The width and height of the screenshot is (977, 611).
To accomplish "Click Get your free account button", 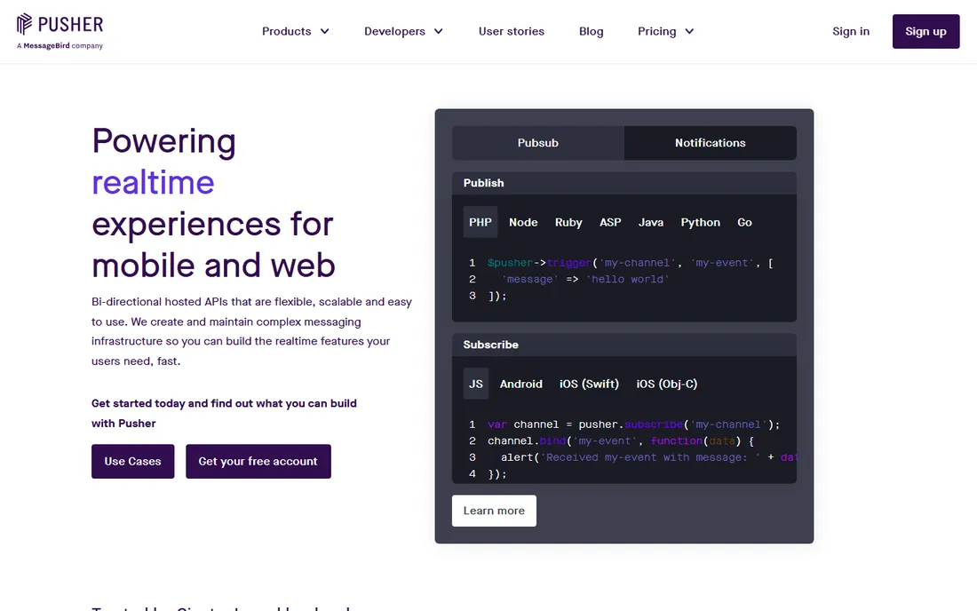I will [258, 462].
